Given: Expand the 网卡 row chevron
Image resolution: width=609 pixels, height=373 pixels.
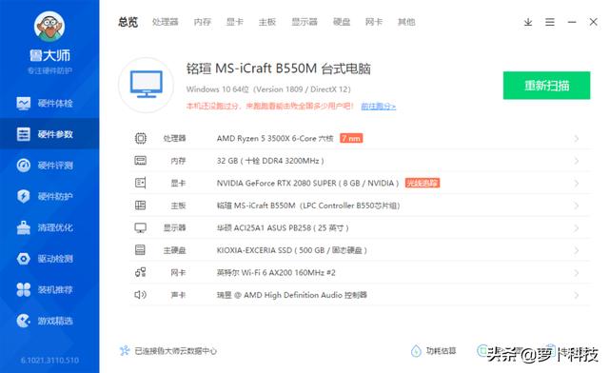Looking at the screenshot, I should pos(577,273).
